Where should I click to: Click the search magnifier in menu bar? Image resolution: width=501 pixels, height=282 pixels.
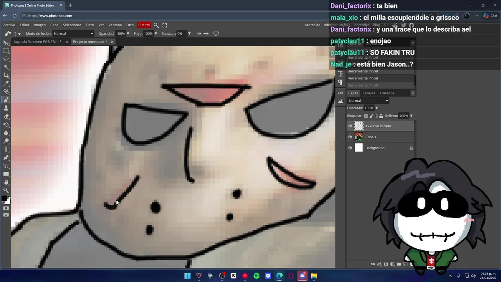coord(156,25)
